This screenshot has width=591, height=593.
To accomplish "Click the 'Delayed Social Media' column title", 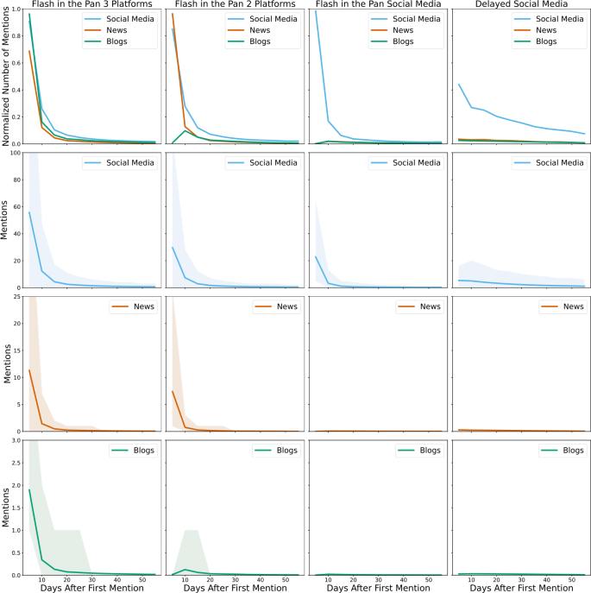I will click(521, 3).
